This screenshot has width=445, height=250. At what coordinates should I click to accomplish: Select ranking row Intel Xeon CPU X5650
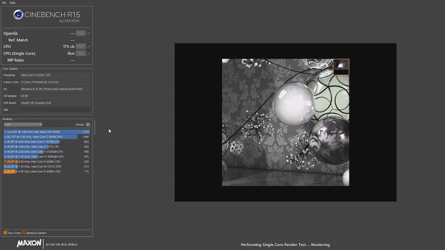tap(47, 132)
